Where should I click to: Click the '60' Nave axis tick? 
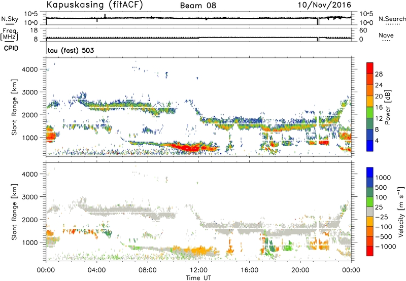click(363, 30)
